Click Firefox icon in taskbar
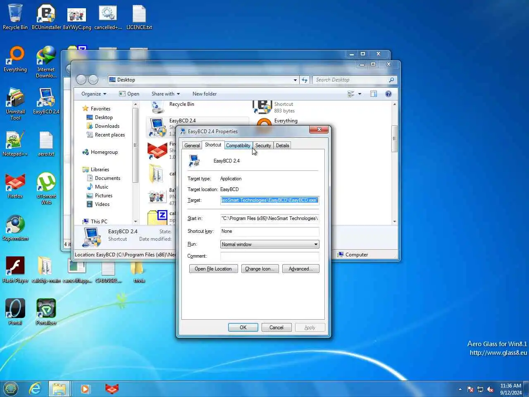This screenshot has width=529, height=397. pyautogui.click(x=112, y=389)
